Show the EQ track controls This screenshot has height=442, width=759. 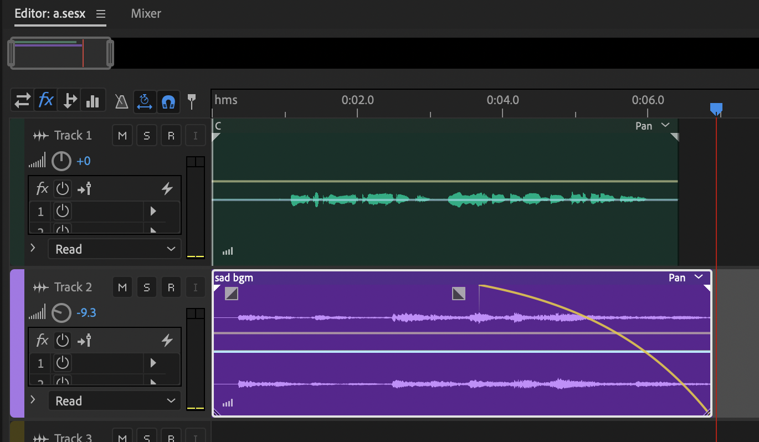tap(93, 101)
